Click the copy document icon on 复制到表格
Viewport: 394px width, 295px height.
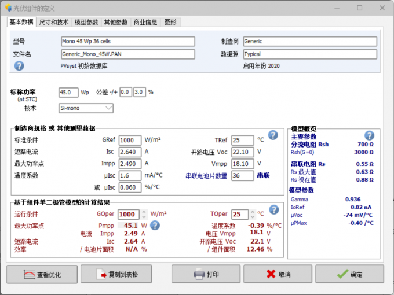pos(101,274)
